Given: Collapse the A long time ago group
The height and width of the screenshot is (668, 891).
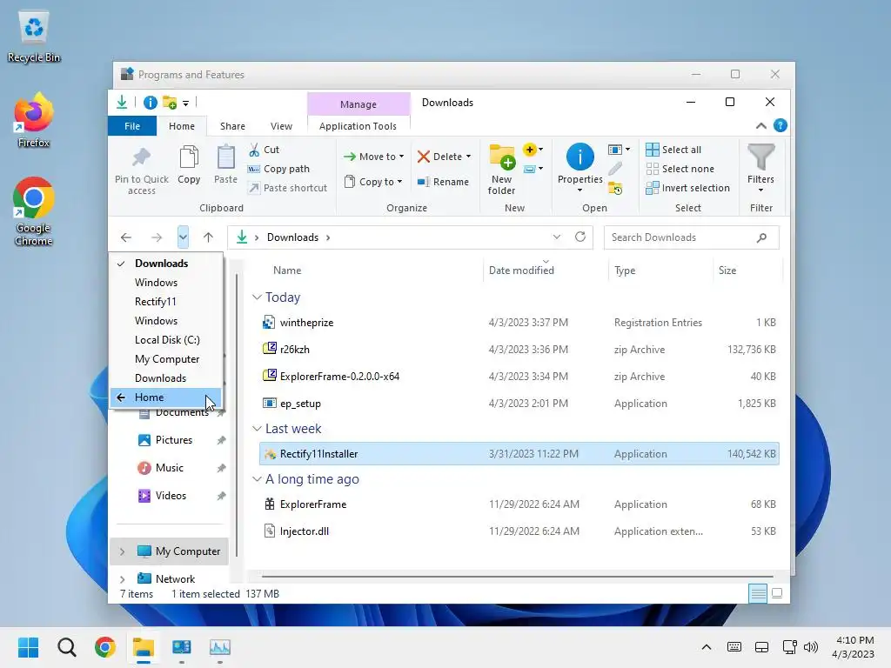Looking at the screenshot, I should point(257,479).
